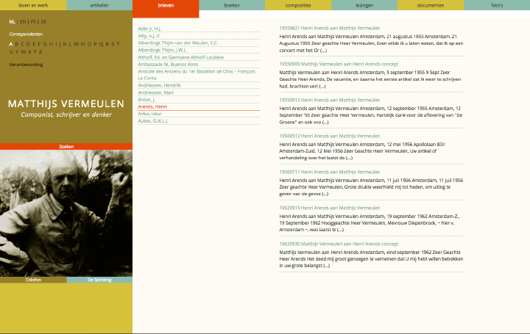Click excerpt starting '21 augustus 1955'
Screen dimensions: 530x334
(371, 43)
